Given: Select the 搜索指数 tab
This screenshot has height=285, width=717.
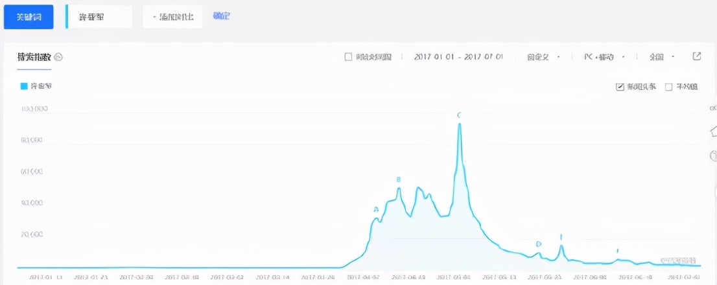Looking at the screenshot, I should (34, 57).
